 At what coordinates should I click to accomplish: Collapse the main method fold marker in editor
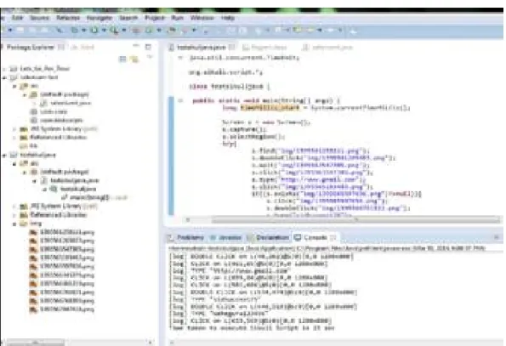(x=180, y=100)
